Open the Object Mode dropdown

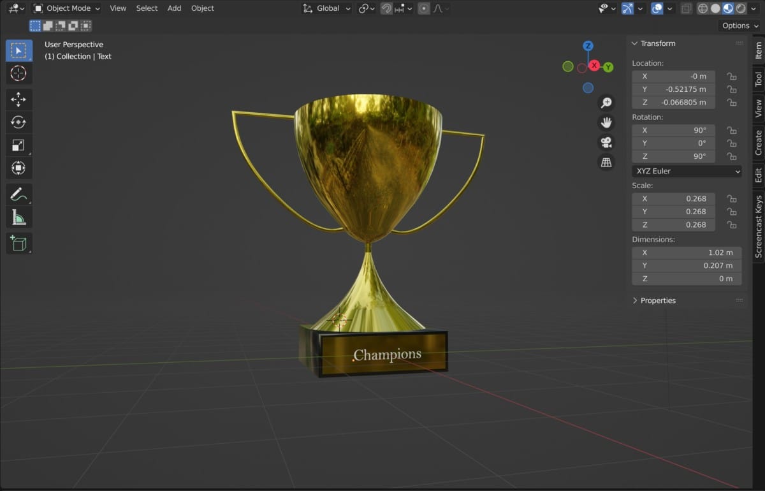[x=66, y=8]
